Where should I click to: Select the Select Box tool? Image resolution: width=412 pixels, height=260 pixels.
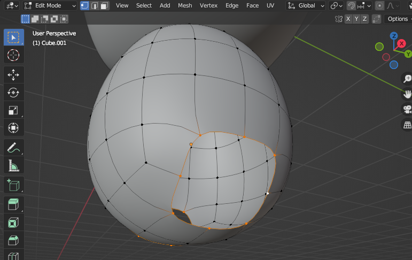(x=14, y=37)
